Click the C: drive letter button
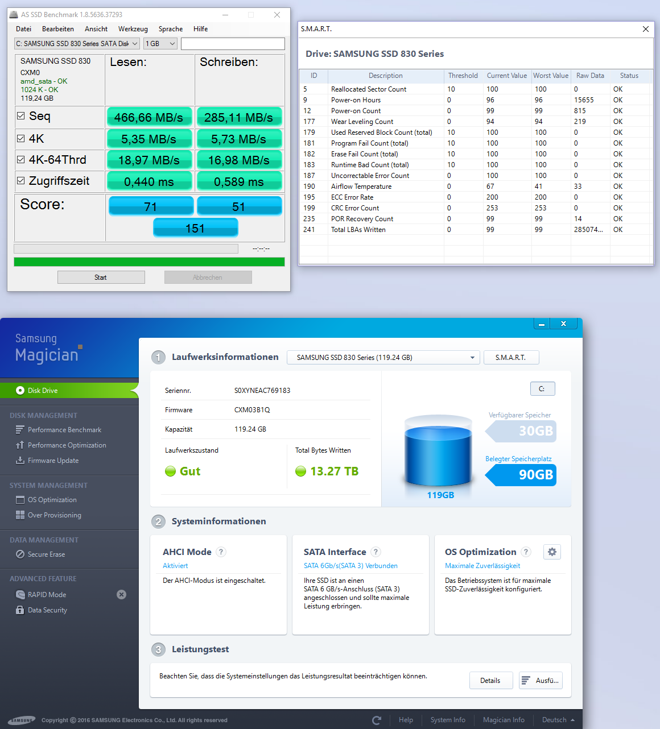Image resolution: width=660 pixels, height=729 pixels. click(542, 389)
